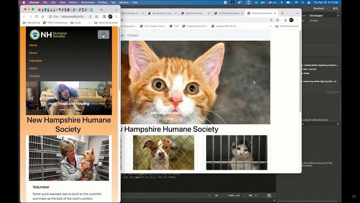Screen dimensions: 360x203
Task: Open Spotlight search in menu bar
Action: pos(303,2)
